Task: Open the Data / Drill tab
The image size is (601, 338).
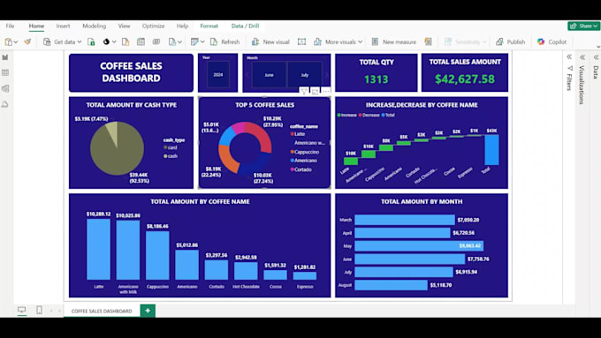Action: click(245, 26)
